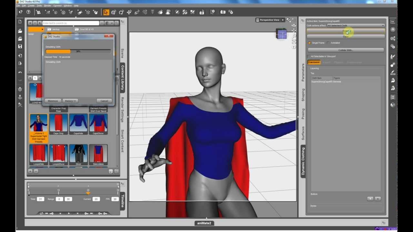
Task: Click the Current frame value field
Action: [x=96, y=199]
